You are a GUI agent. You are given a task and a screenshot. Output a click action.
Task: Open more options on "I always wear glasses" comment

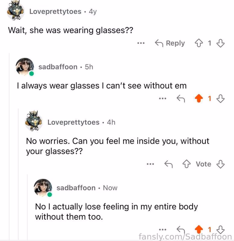163,98
